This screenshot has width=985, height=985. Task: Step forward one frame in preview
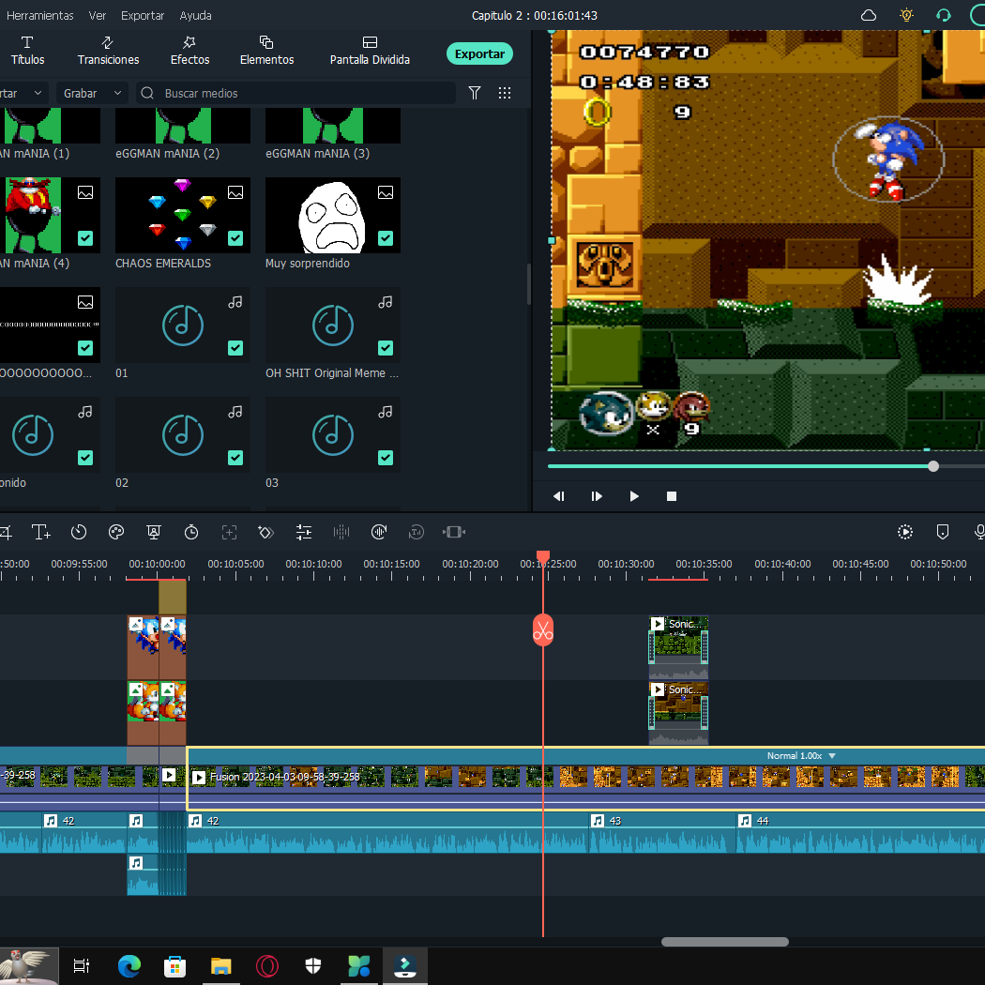(x=597, y=496)
